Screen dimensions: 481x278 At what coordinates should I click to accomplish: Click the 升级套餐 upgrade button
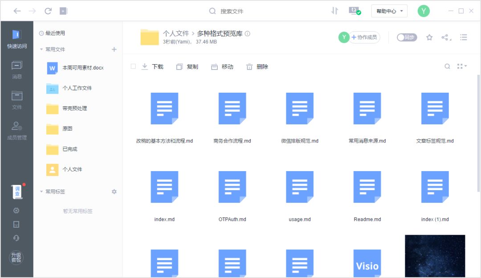pyautogui.click(x=16, y=258)
